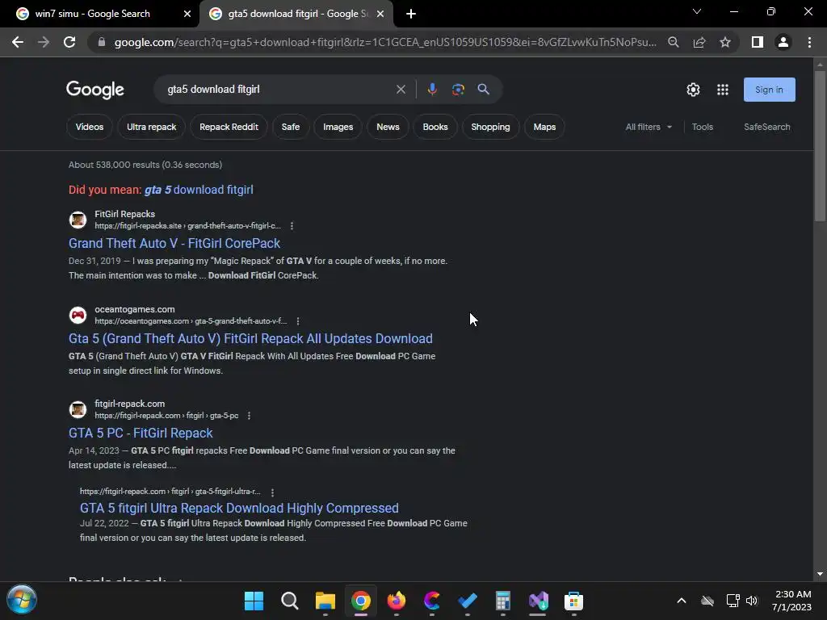Open Calculator from taskbar
This screenshot has height=620, width=827.
502,601
